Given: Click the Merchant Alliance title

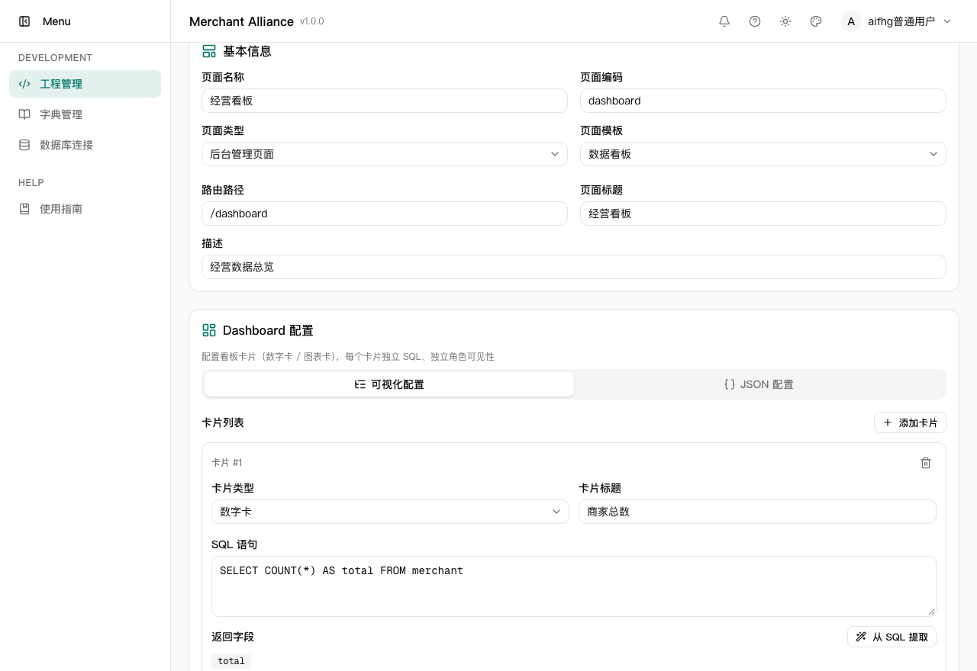Looking at the screenshot, I should pyautogui.click(x=241, y=21).
